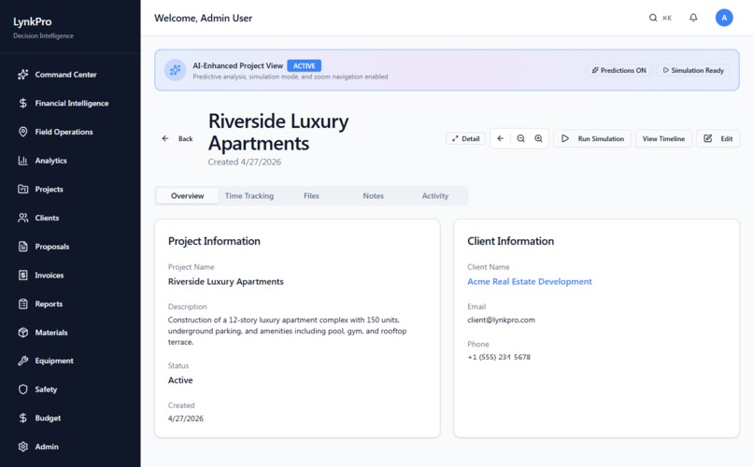This screenshot has height=467, width=753.
Task: Click the Equipment wrench icon
Action: [23, 361]
